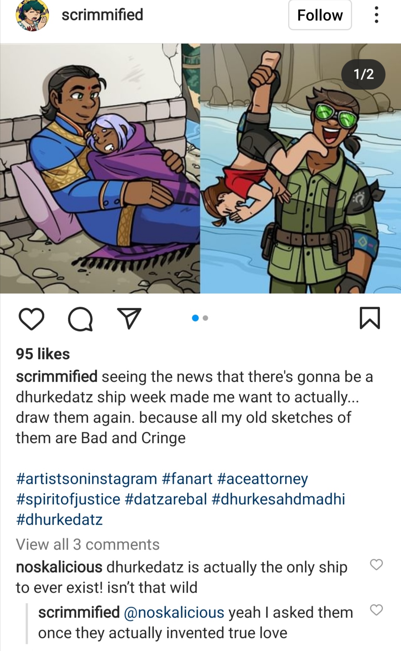The image size is (401, 651).
Task: Open the comment bubble icon
Action: (x=80, y=319)
